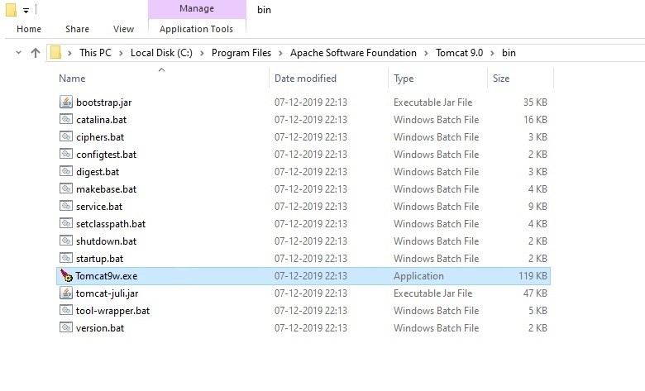The height and width of the screenshot is (391, 645).
Task: Click the Manage contextual tab header
Action: tap(197, 8)
